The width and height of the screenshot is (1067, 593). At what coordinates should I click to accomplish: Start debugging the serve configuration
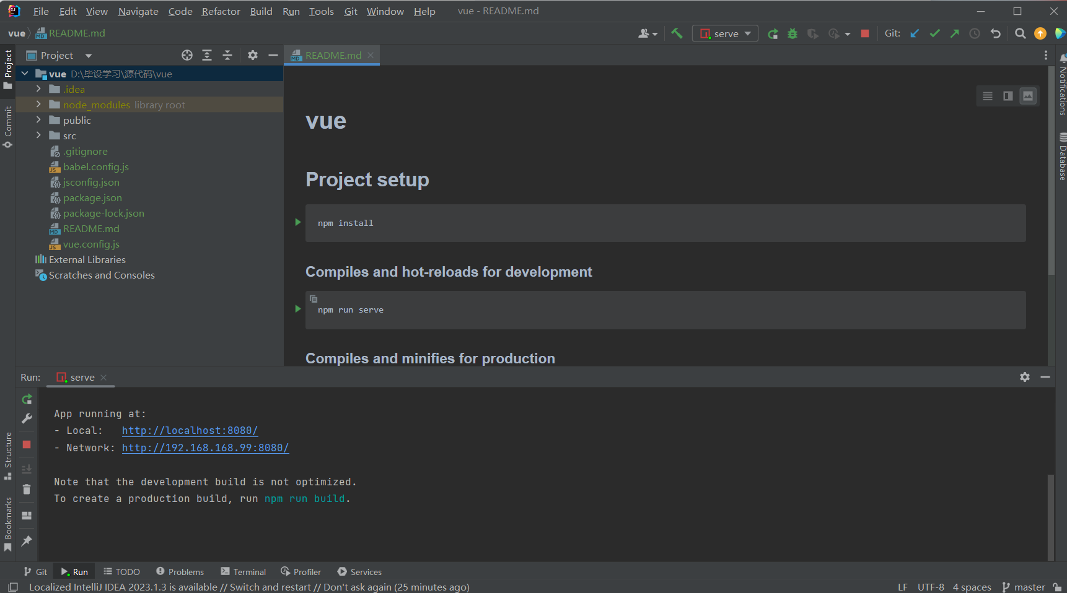click(x=793, y=33)
